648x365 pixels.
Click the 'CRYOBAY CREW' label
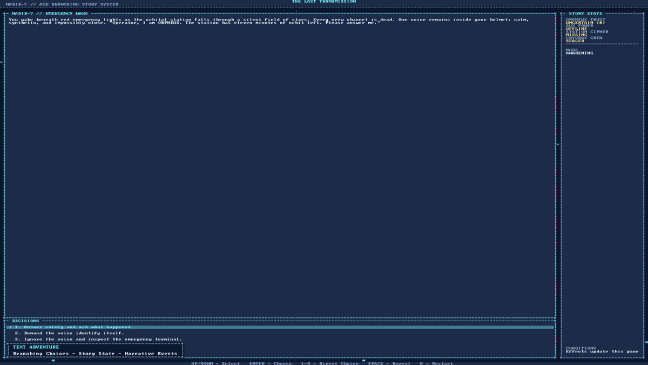[584, 38]
